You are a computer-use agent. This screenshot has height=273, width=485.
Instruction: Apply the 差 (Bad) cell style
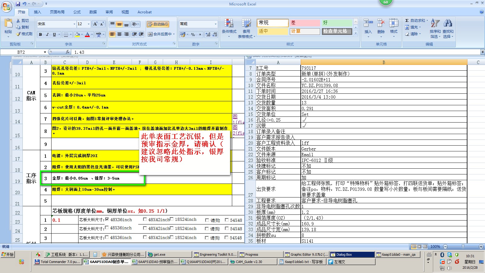(305, 23)
